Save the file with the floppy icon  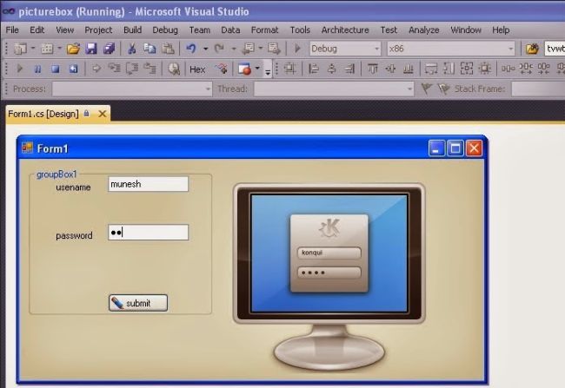91,49
